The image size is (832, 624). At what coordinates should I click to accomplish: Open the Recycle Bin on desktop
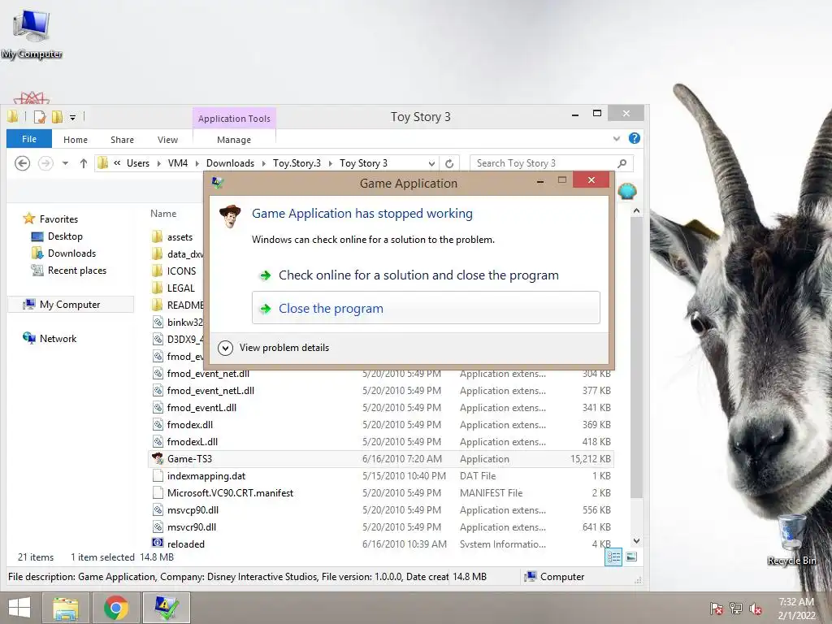click(791, 539)
